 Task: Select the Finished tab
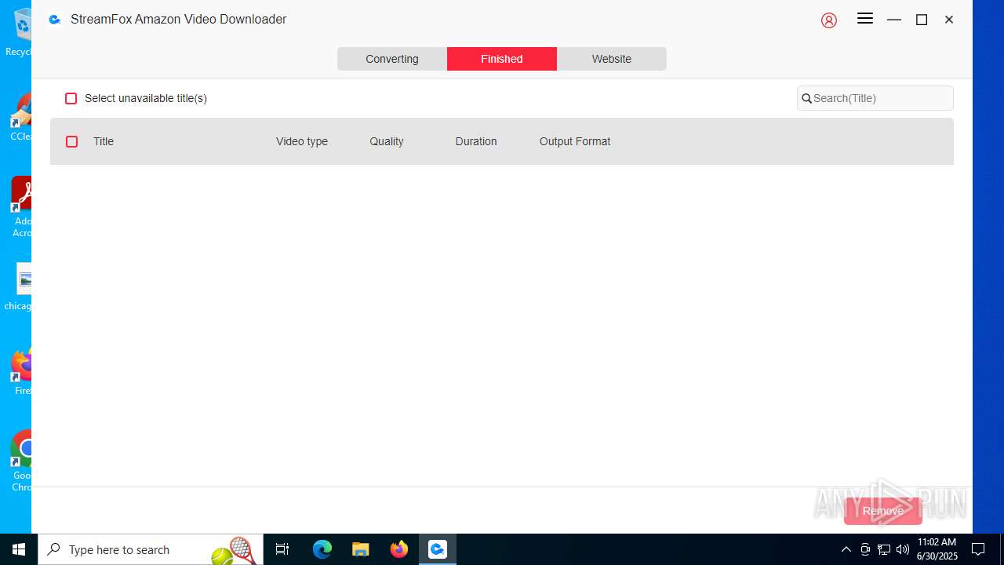(x=502, y=59)
